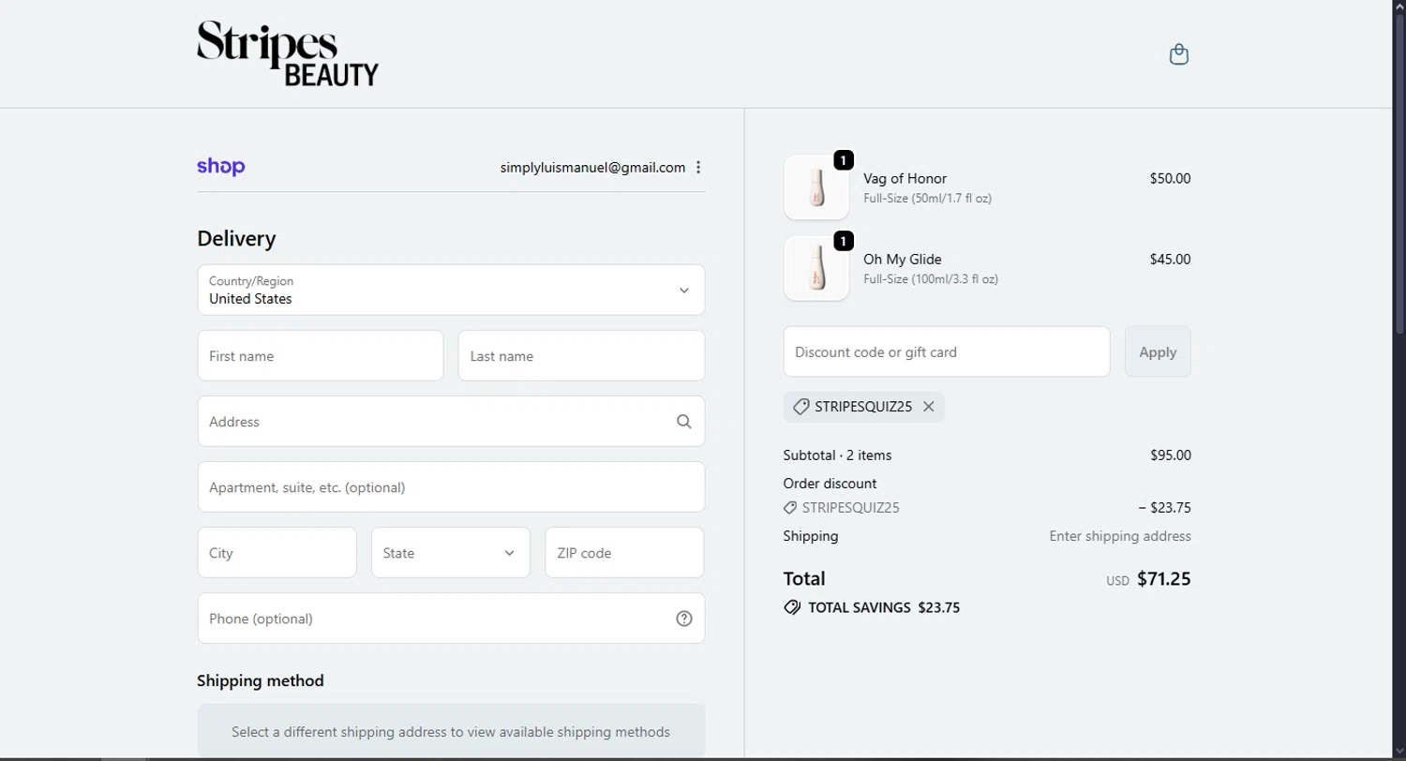Screen dimensions: 1406x761
Task: Click the − $23.75 discount amount
Action: click(x=1164, y=508)
